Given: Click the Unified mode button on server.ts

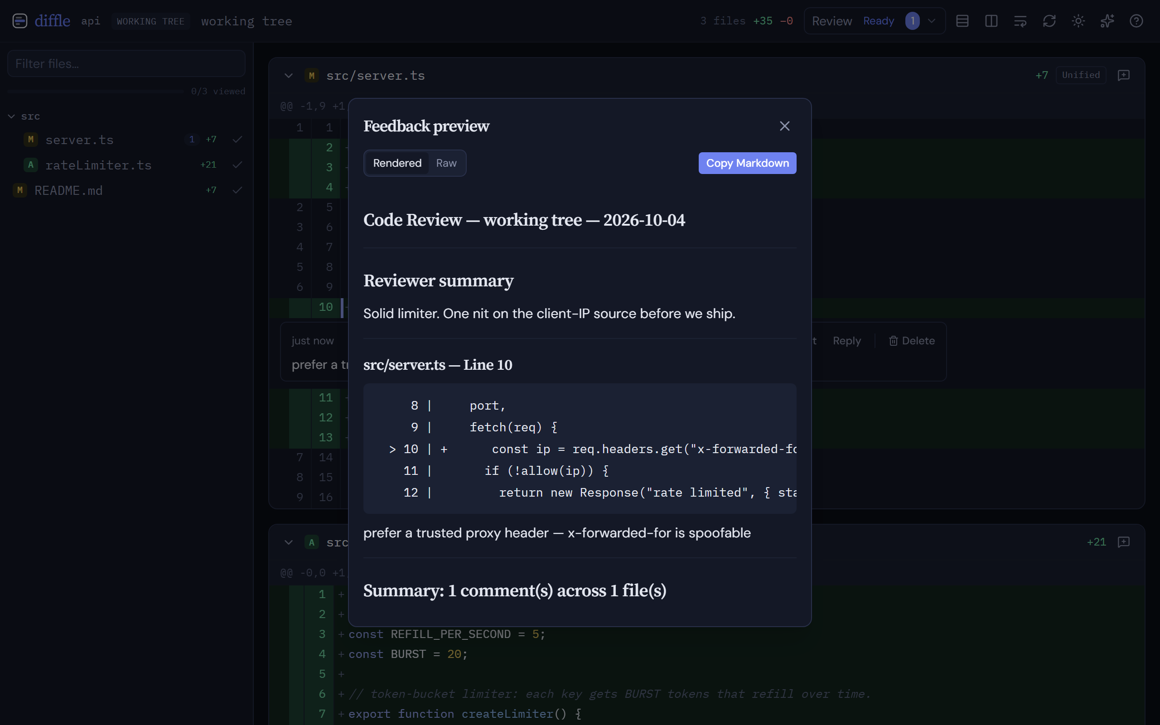Looking at the screenshot, I should click(x=1080, y=75).
